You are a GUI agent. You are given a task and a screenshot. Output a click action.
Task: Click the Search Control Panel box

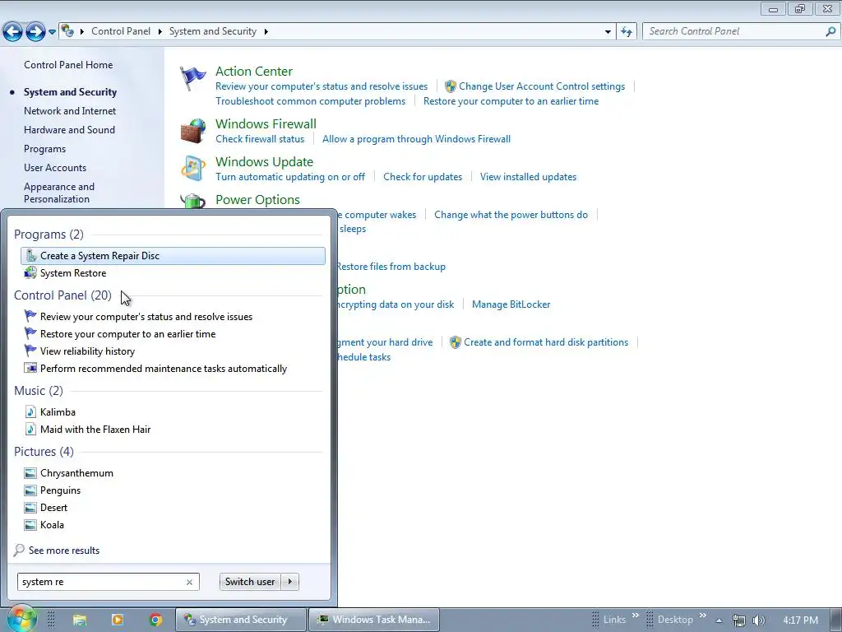tap(733, 32)
